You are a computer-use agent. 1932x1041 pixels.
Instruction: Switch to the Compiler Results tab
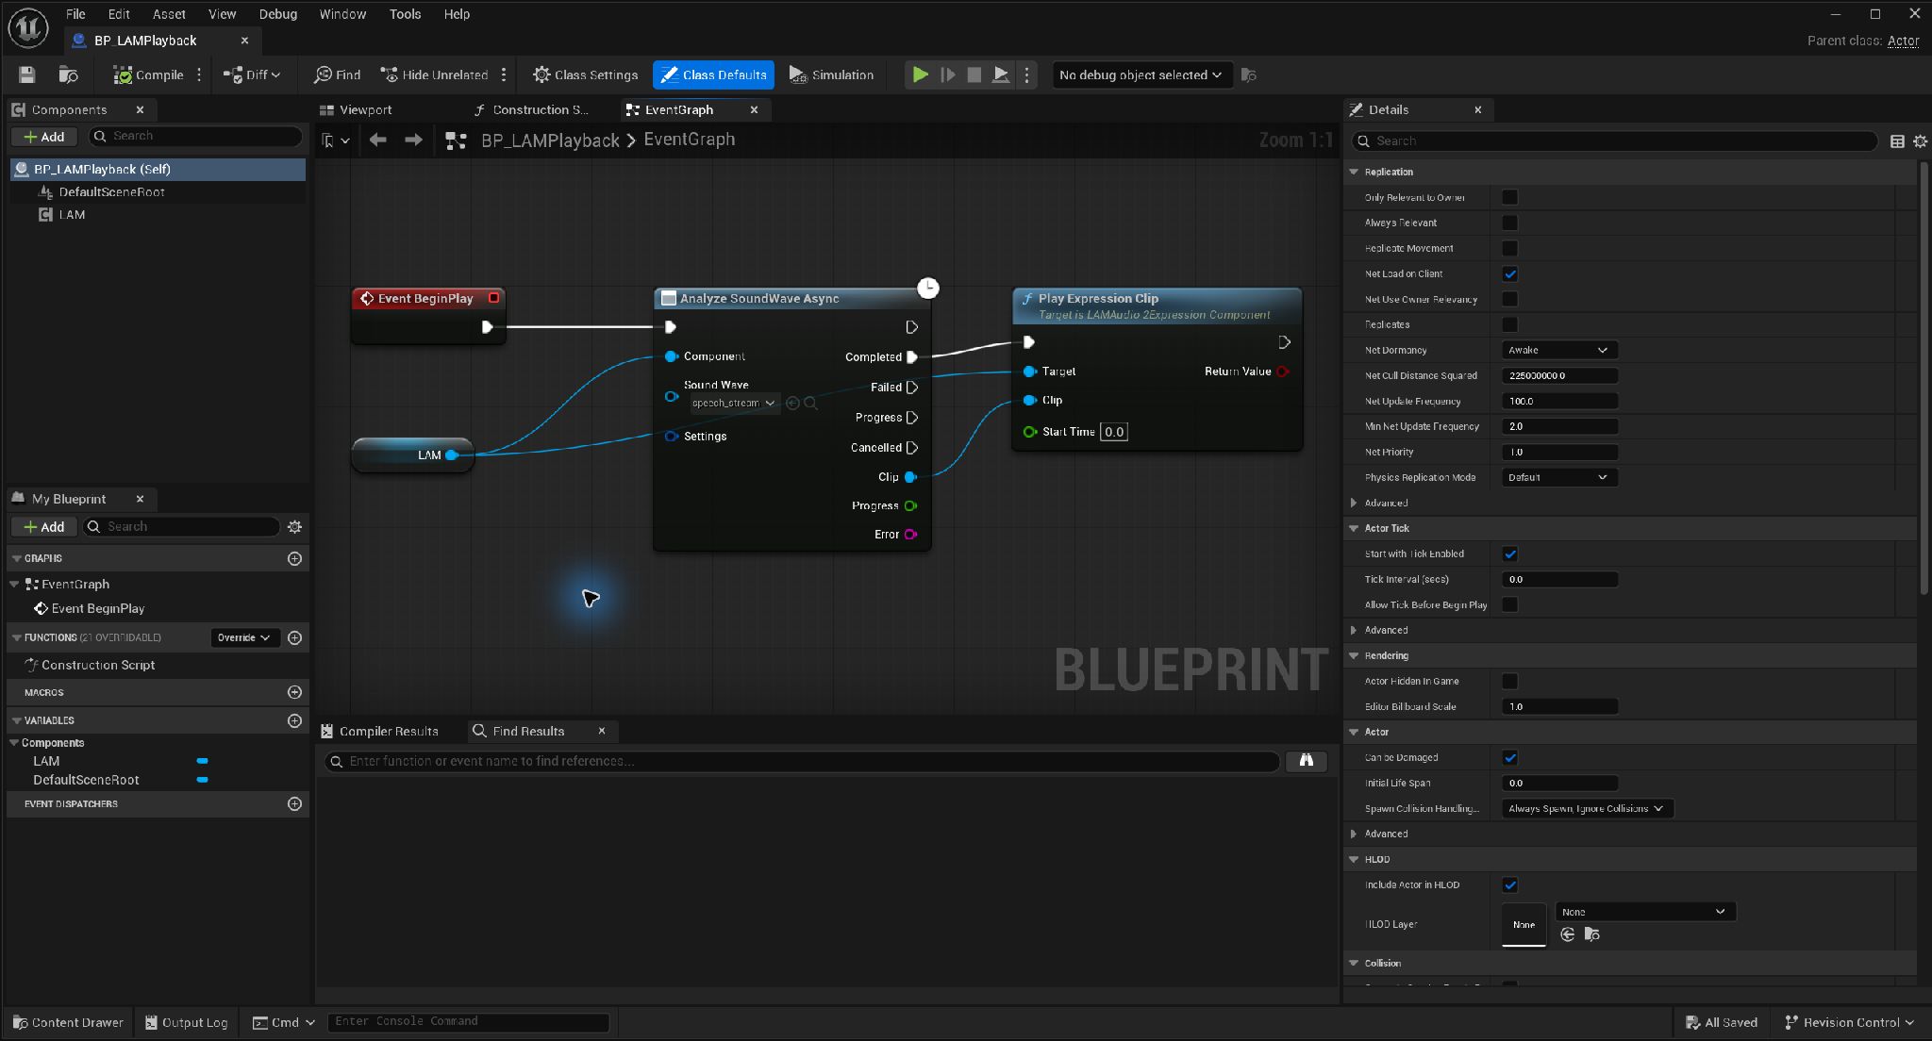[380, 731]
